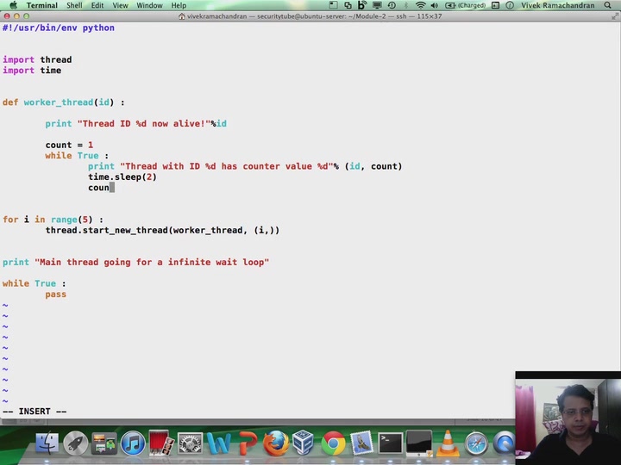
Task: Click the '-- INSERT --' mode indicator
Action: [x=34, y=412]
